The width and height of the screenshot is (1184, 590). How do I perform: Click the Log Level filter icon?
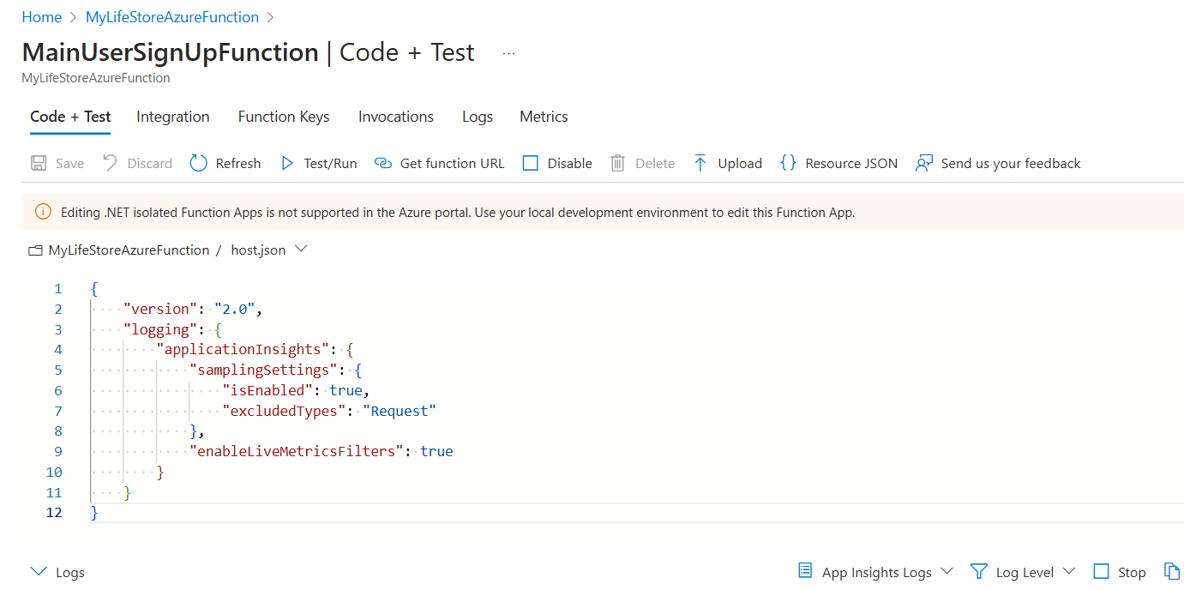pyautogui.click(x=978, y=571)
